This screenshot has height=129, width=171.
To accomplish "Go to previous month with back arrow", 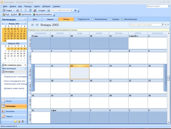I will click(32, 25).
